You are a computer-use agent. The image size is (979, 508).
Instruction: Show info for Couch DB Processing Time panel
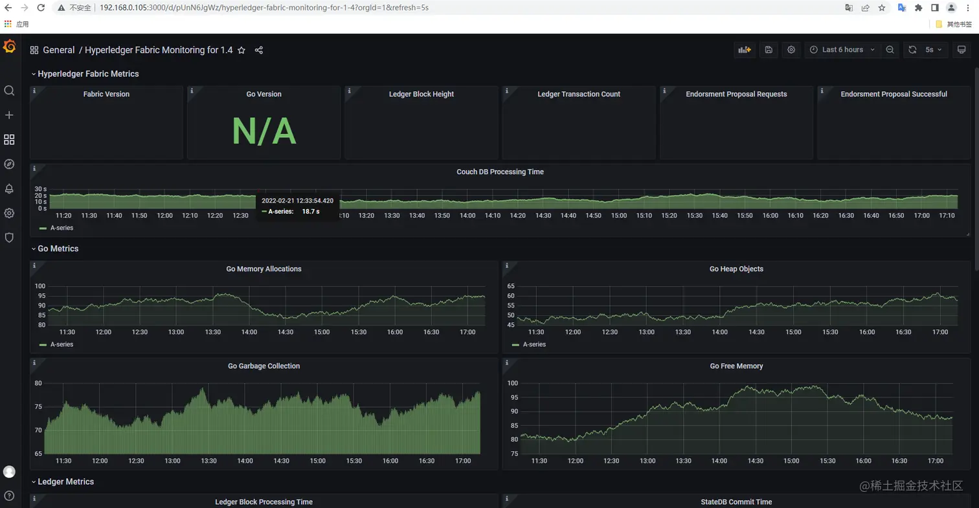pos(34,168)
